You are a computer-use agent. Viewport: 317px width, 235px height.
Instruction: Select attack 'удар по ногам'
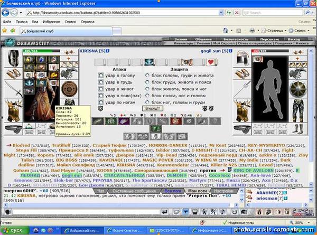pos(101,102)
